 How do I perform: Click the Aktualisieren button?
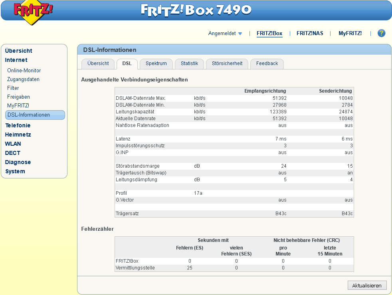(367, 285)
